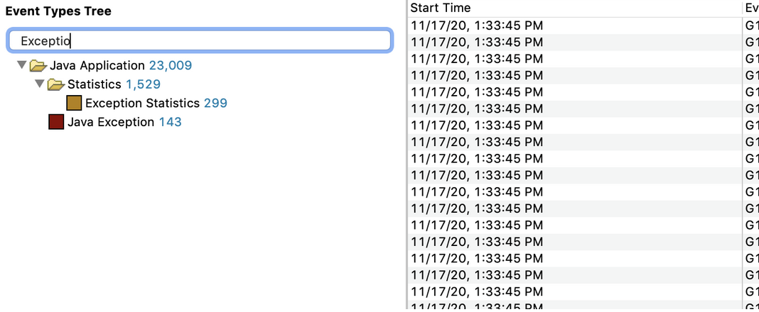Screen dimensions: 759x312
Task: Click the filter field containing 'Exceptio'
Action: [x=199, y=41]
